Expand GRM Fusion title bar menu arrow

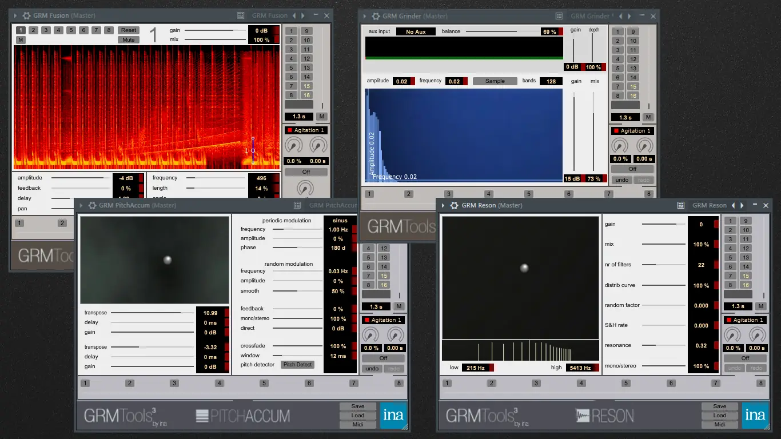click(x=15, y=15)
